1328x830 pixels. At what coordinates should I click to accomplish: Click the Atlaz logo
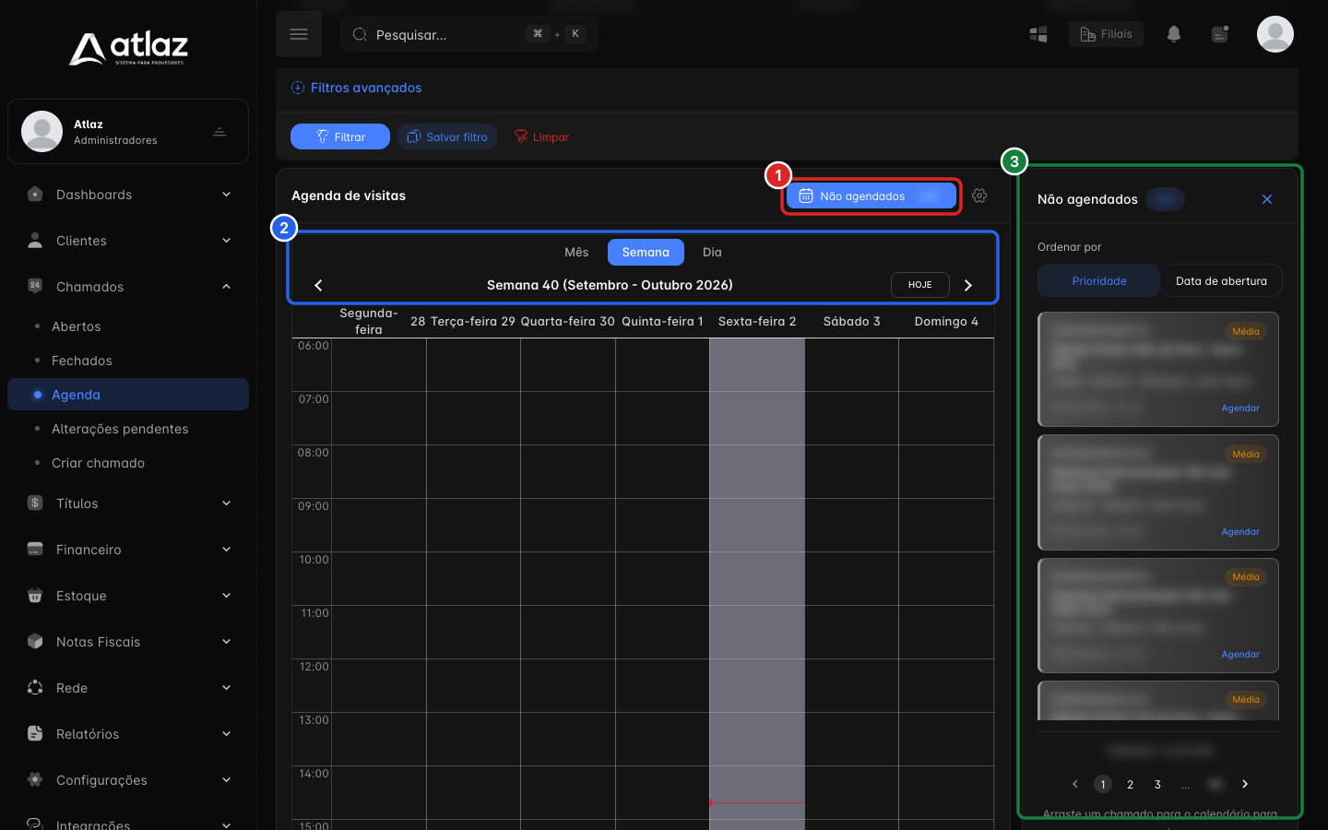click(128, 48)
